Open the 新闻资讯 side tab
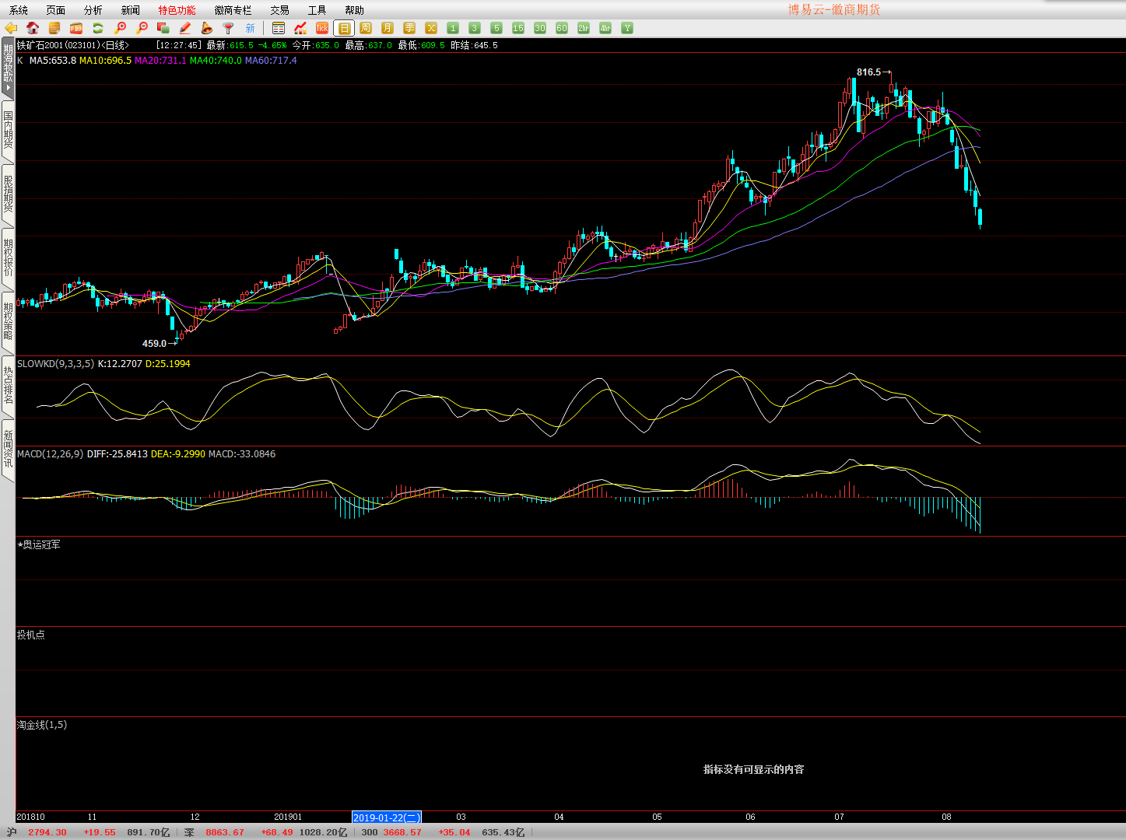This screenshot has height=840, width=1126. (x=8, y=449)
